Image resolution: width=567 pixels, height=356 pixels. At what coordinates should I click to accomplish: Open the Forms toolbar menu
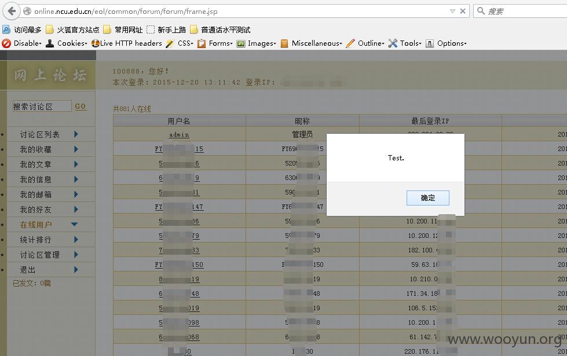(215, 43)
